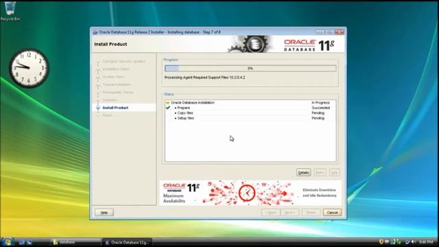Click the Oracle Database installation status row

click(x=250, y=103)
